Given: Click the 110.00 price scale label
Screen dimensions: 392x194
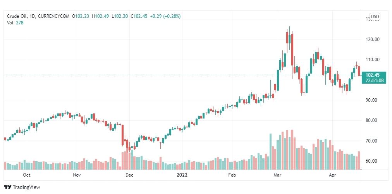Looking at the screenshot, I should (373, 60).
